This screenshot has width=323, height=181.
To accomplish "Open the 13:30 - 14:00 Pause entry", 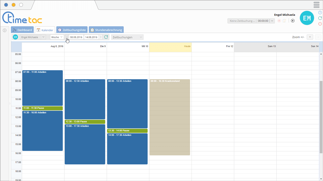I will (127, 131).
